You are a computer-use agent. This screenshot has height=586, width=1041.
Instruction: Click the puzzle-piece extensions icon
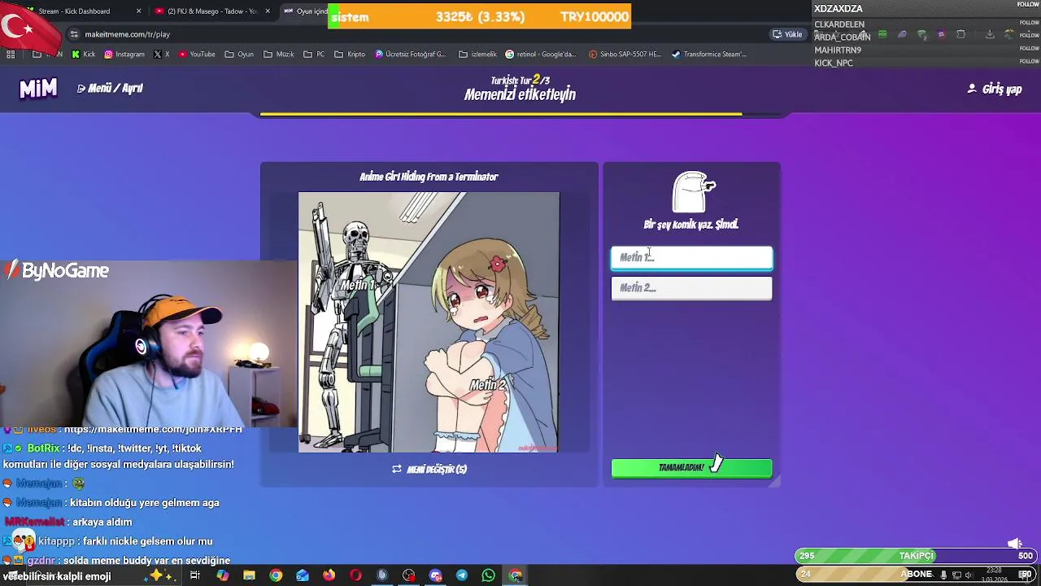coord(960,34)
